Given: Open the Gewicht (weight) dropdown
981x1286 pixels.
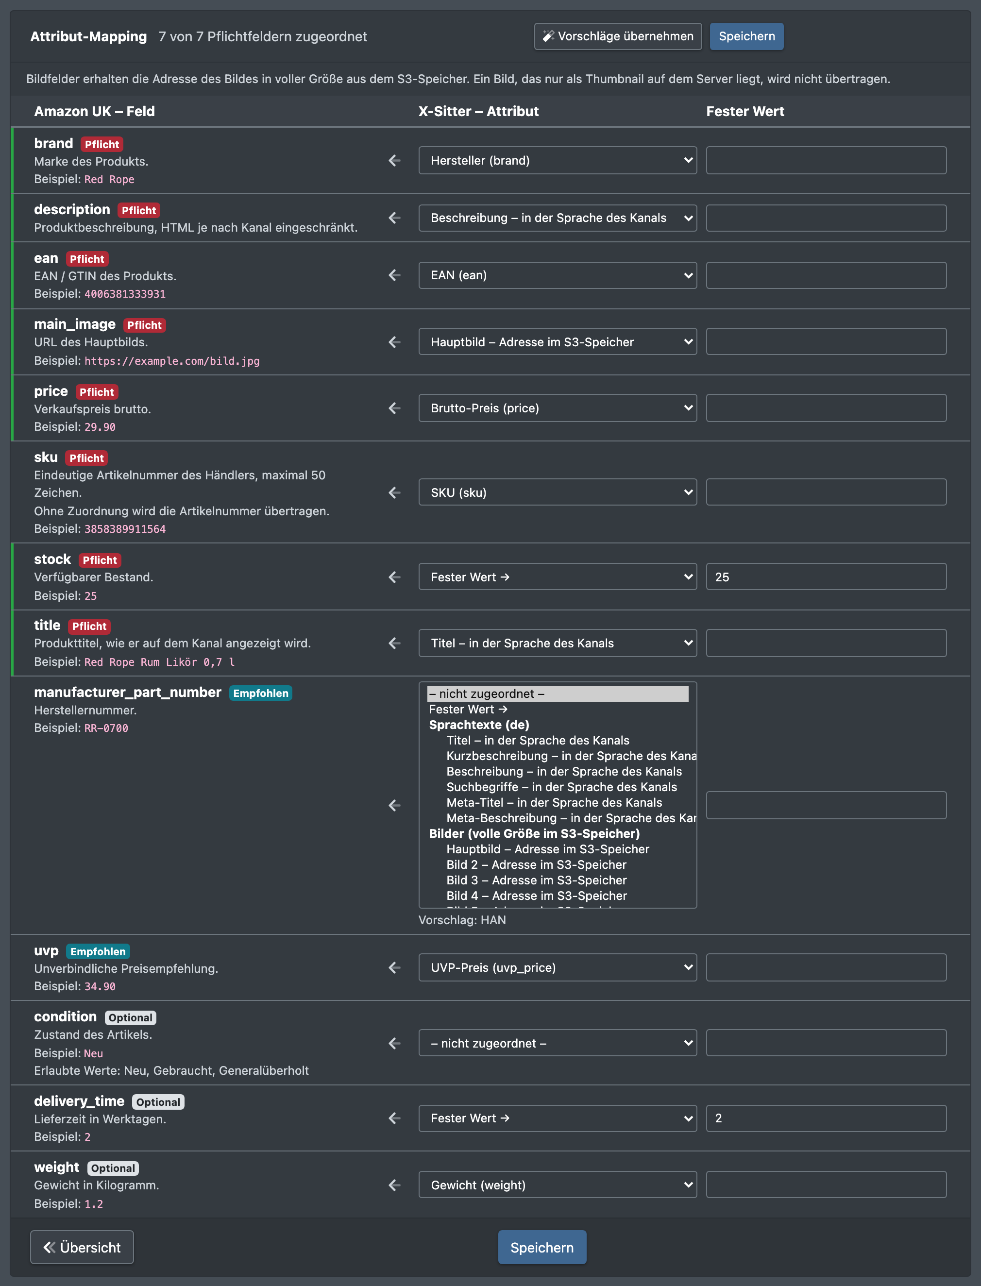Looking at the screenshot, I should (x=558, y=1185).
